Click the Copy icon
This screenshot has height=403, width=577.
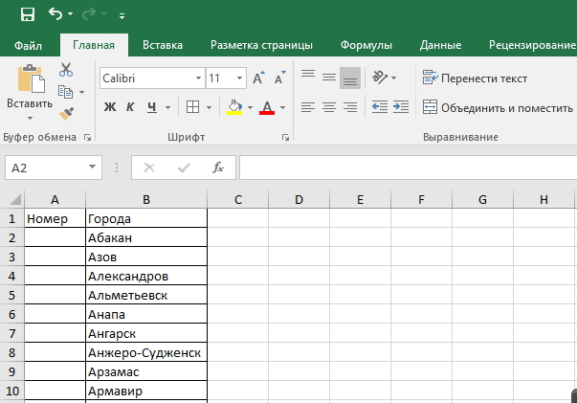click(65, 92)
